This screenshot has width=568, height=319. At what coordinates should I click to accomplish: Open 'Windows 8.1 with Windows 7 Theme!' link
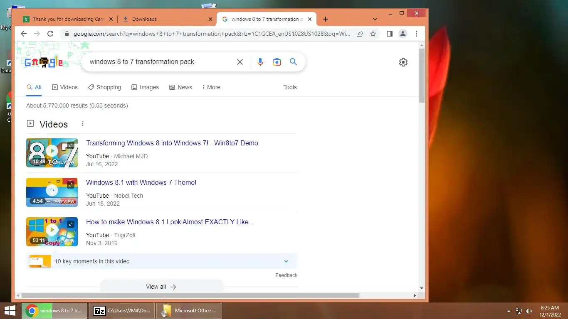click(141, 182)
